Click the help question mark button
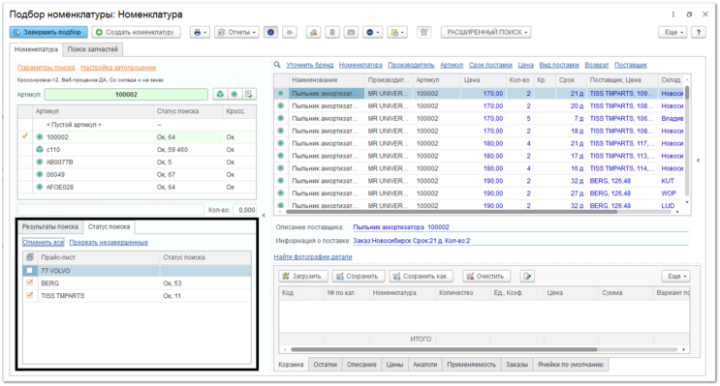The image size is (720, 386). pyautogui.click(x=699, y=32)
